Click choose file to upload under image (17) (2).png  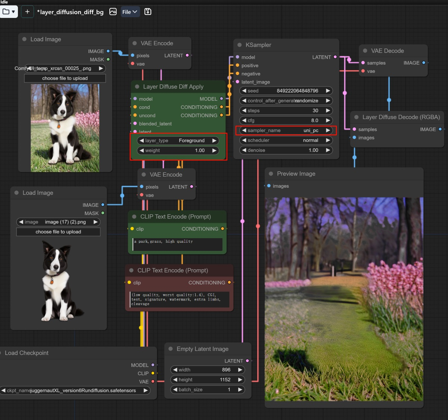[58, 232]
